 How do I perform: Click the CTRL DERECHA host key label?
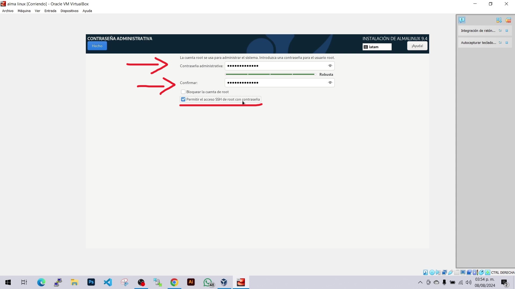(x=503, y=273)
